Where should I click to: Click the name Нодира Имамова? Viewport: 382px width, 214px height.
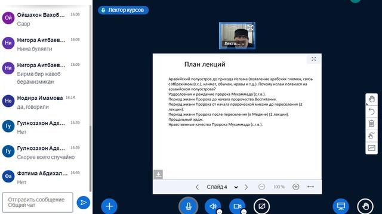tap(40, 98)
